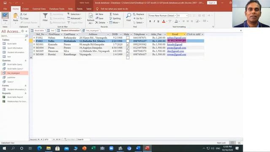Click the Cut scissors command
270x152 pixels.
(23, 14)
